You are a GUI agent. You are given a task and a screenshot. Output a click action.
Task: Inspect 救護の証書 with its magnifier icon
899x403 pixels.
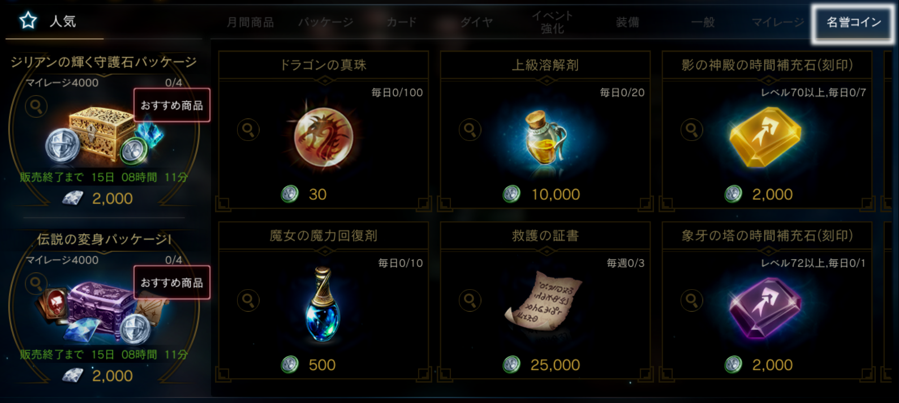470,300
